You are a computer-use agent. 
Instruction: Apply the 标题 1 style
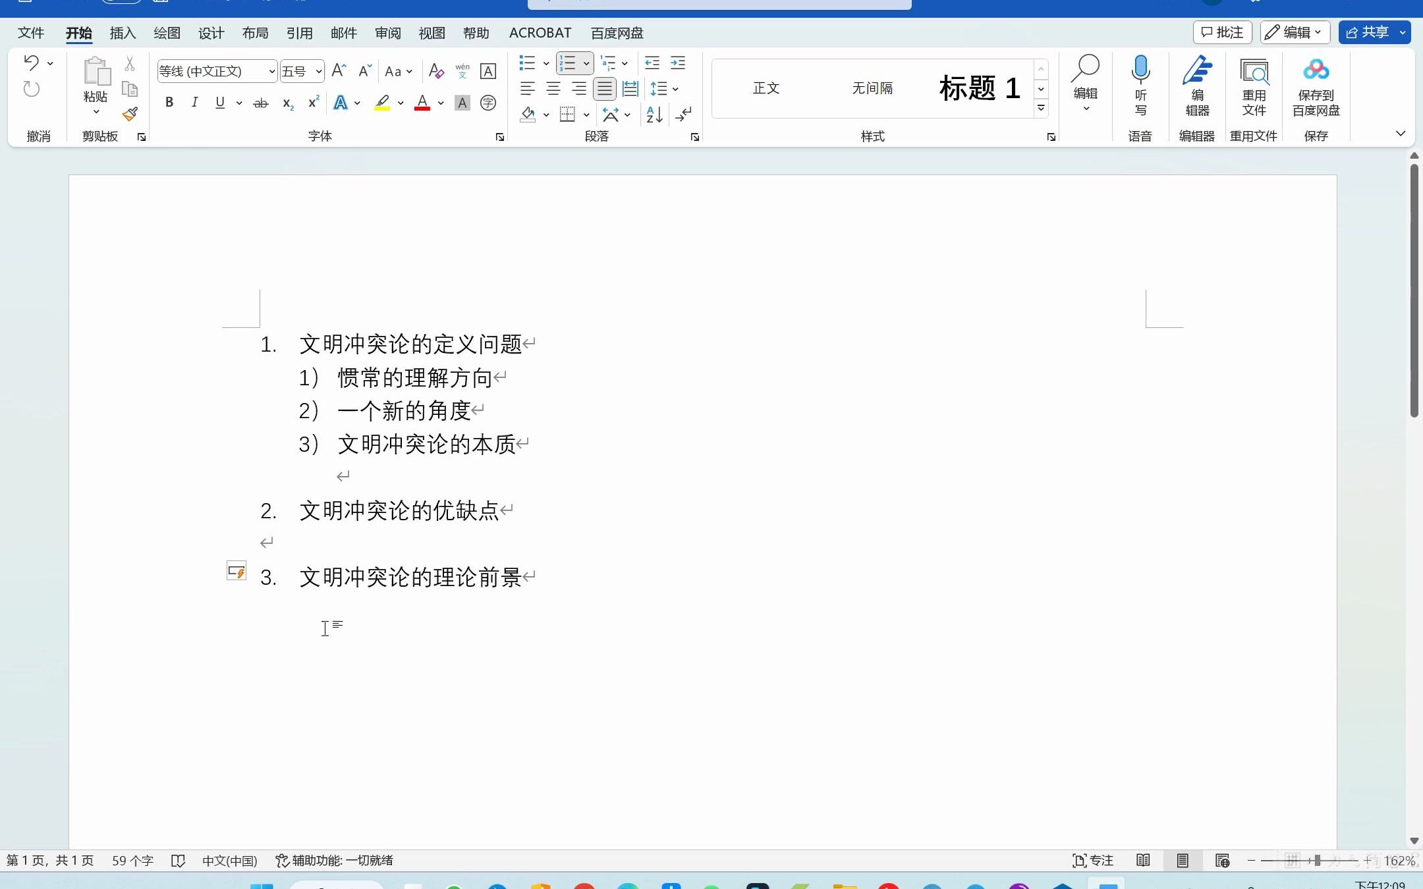coord(980,88)
